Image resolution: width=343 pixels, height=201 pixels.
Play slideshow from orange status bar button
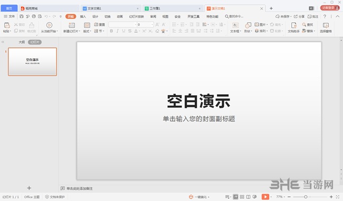265,197
